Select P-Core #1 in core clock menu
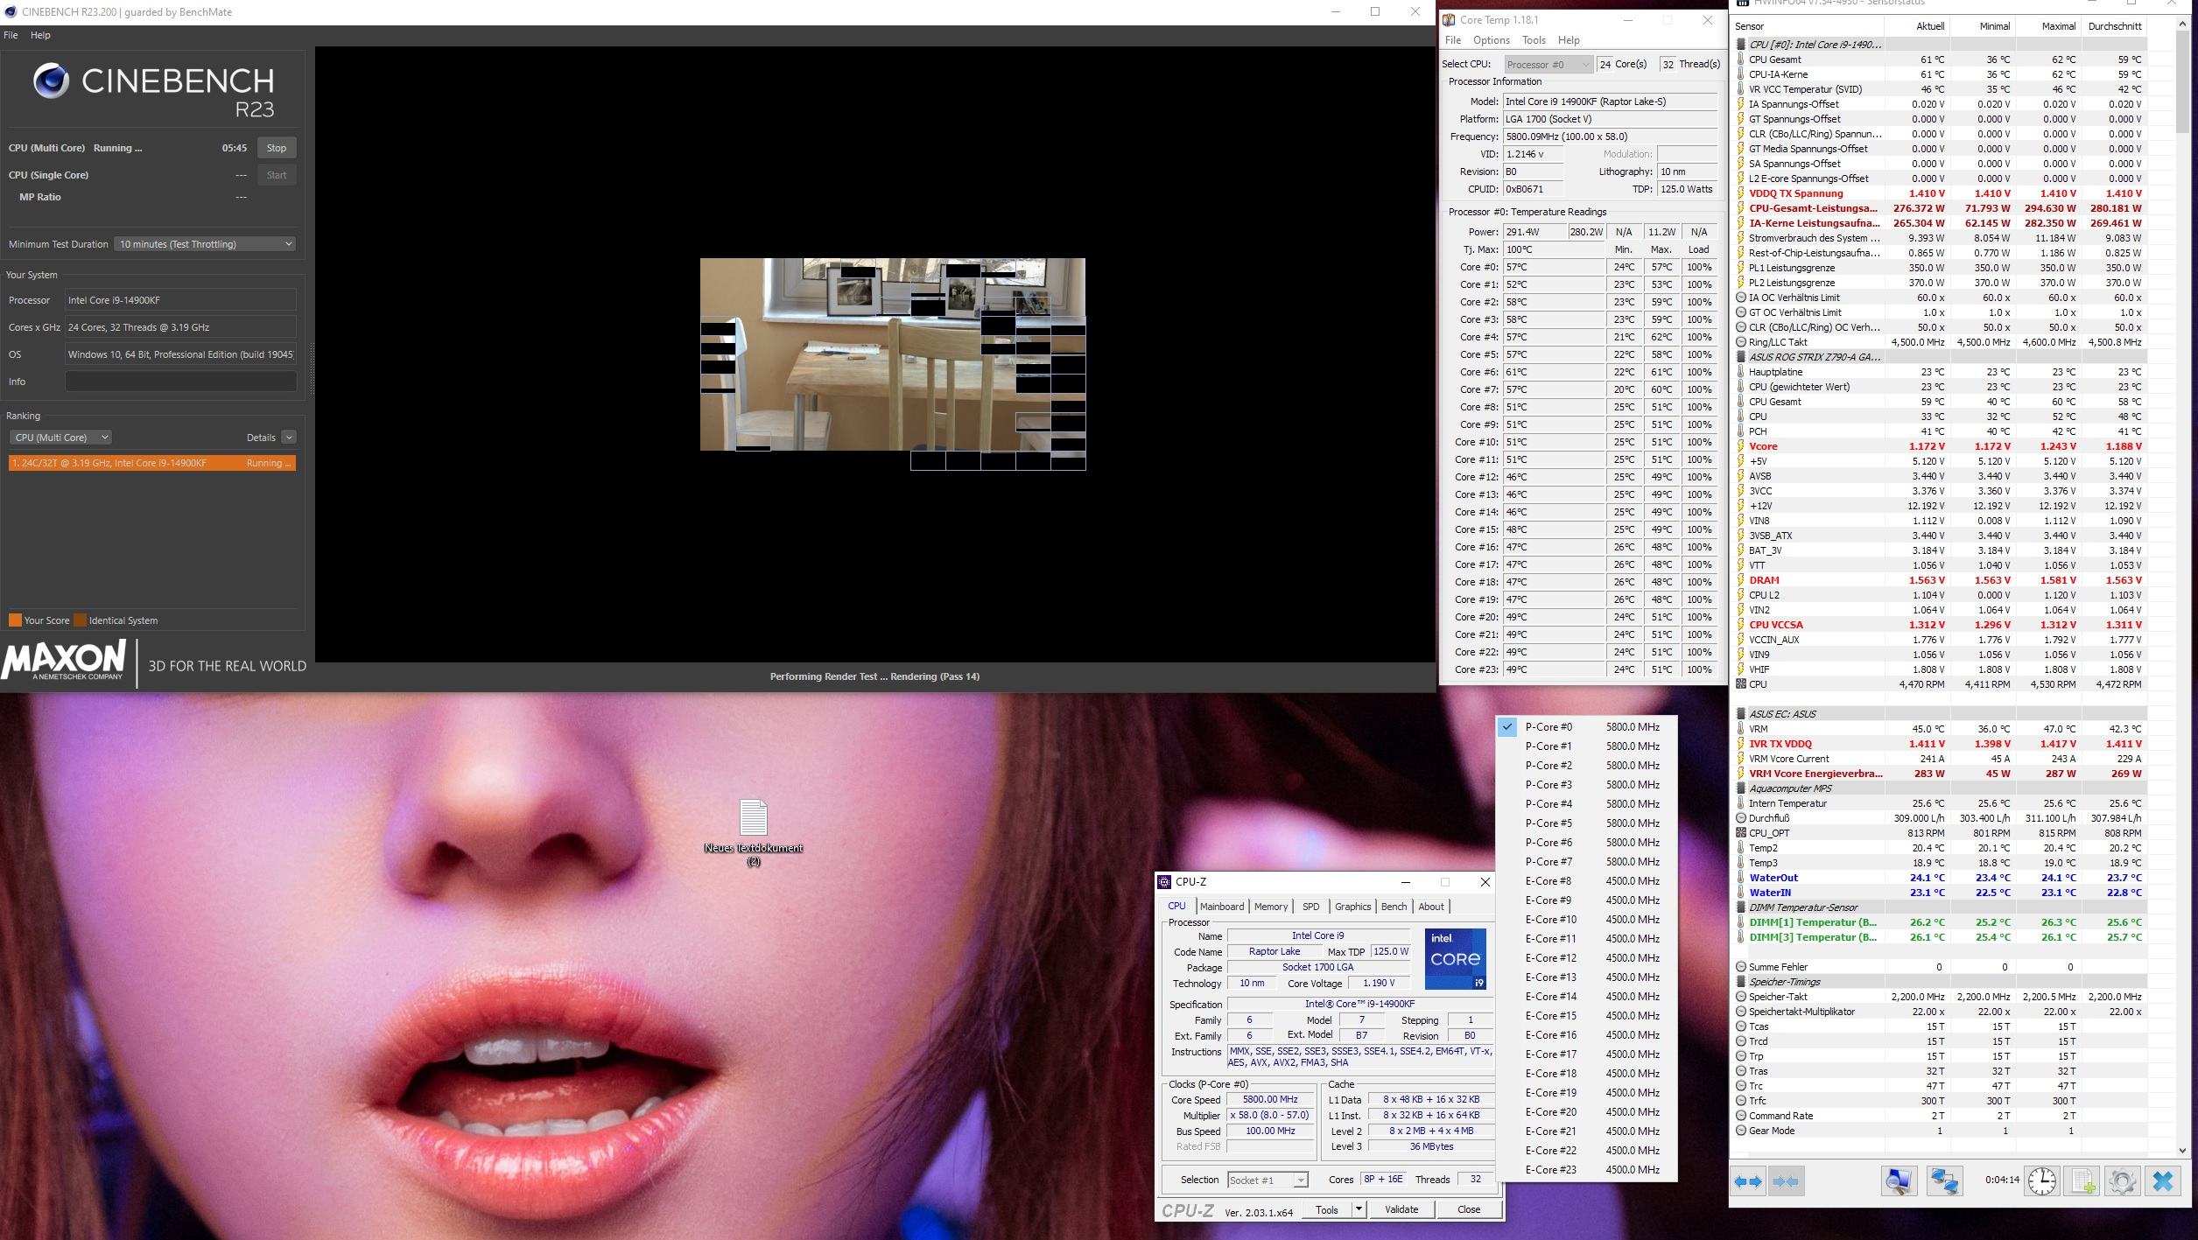This screenshot has width=2198, height=1240. pyautogui.click(x=1585, y=746)
